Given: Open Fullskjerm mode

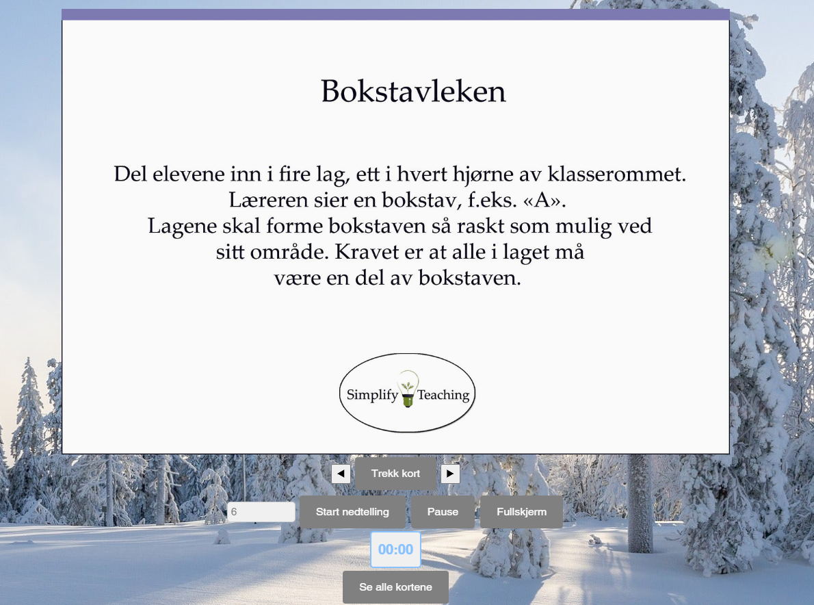Looking at the screenshot, I should [x=522, y=512].
